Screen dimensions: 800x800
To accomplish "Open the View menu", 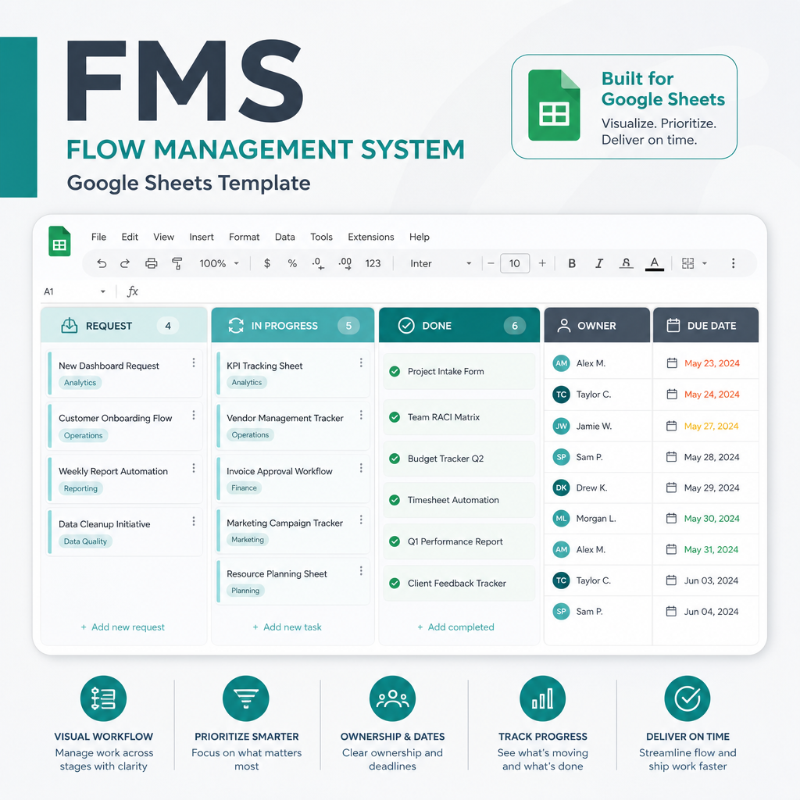I will click(x=164, y=237).
